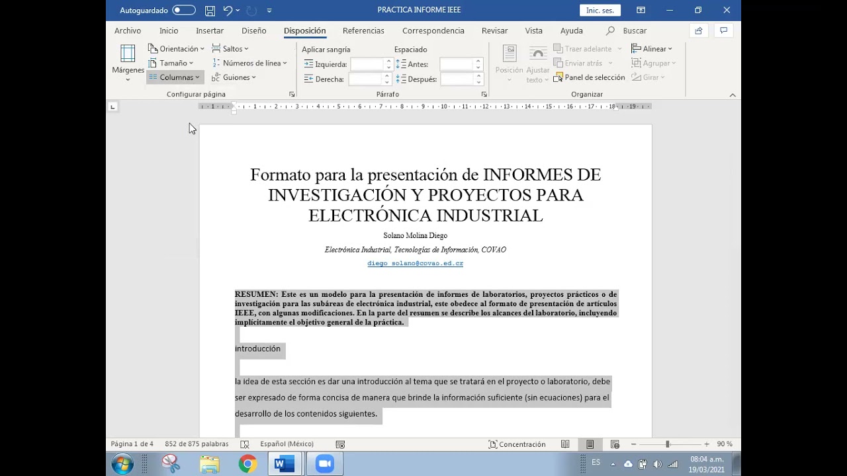Click the Save icon in title bar
The height and width of the screenshot is (476, 847).
[x=210, y=10]
